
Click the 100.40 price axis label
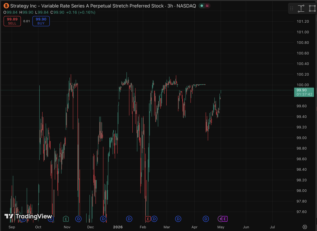(303, 64)
